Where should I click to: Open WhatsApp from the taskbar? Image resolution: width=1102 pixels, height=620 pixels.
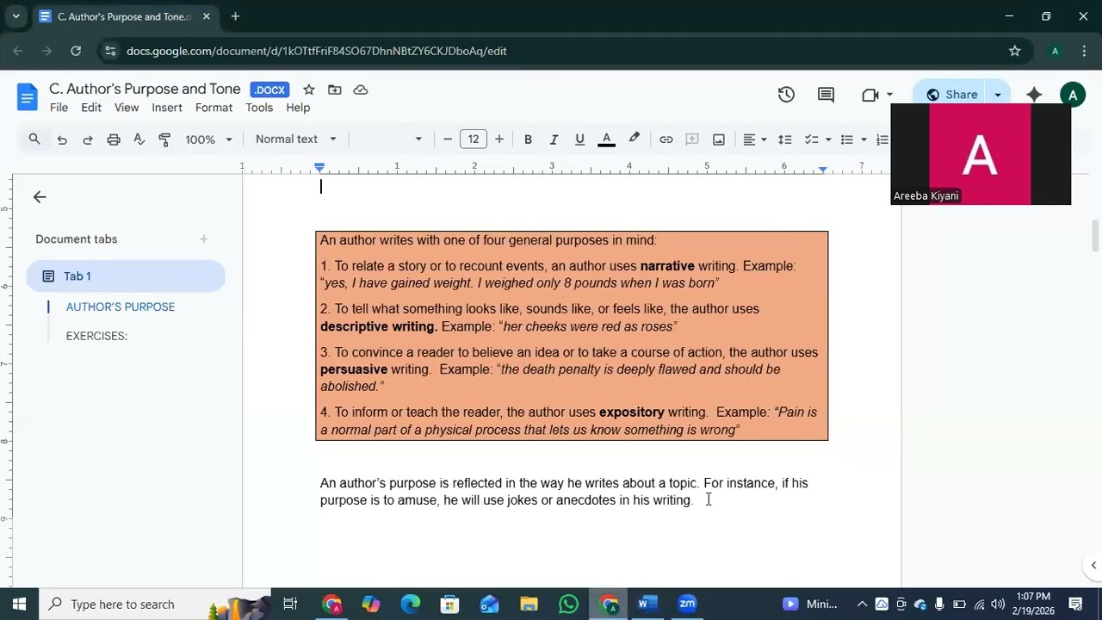coord(568,604)
